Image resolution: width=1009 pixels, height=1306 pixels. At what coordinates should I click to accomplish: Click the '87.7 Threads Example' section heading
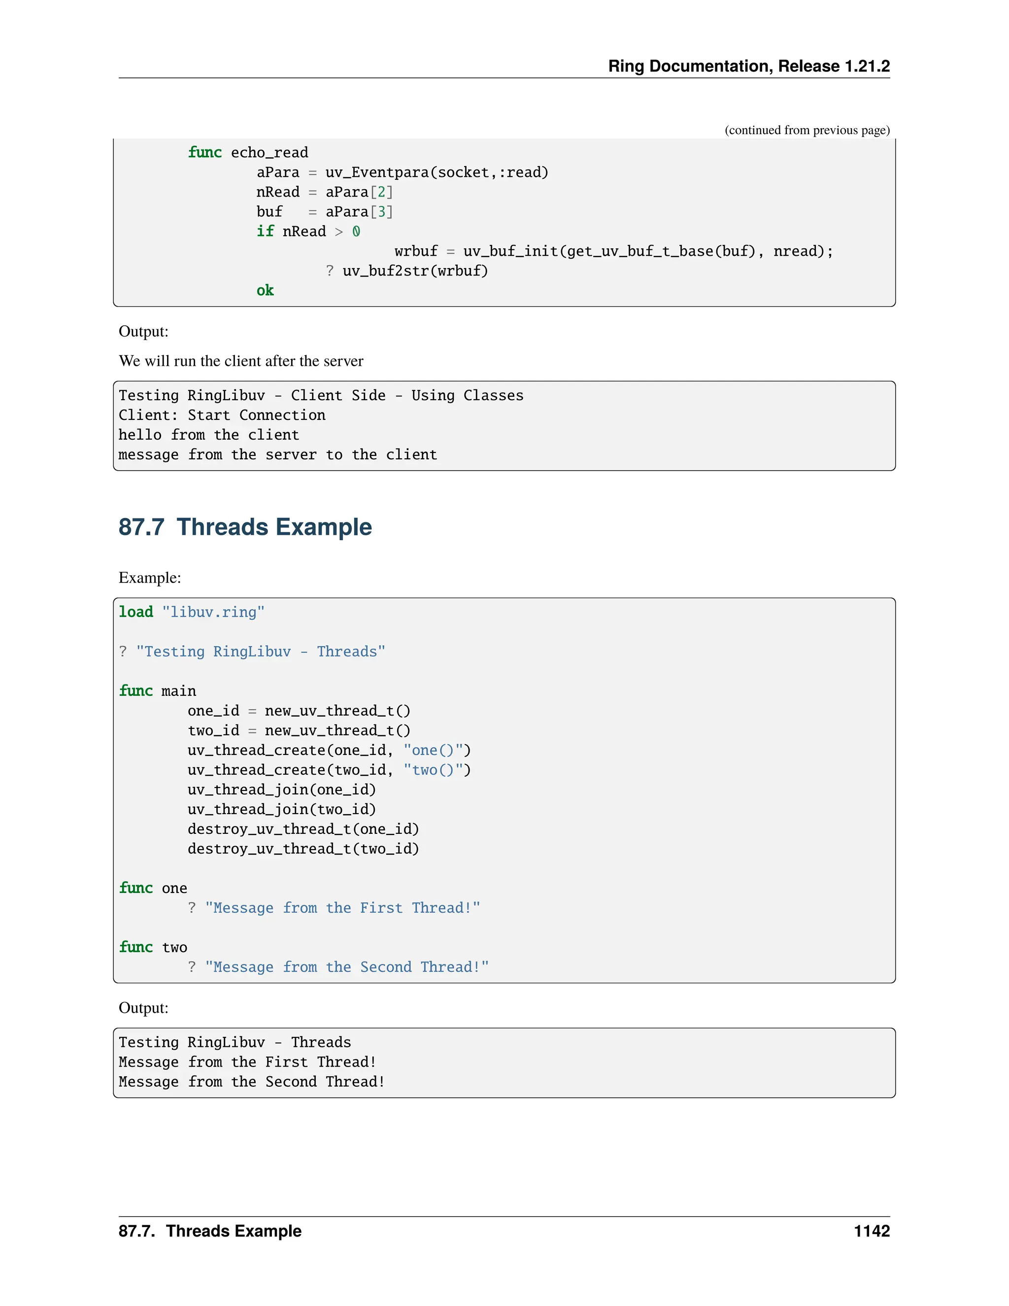[x=245, y=527]
